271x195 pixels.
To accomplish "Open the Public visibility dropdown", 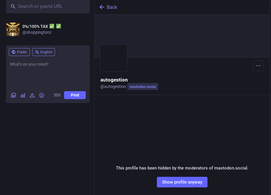I will [x=19, y=52].
